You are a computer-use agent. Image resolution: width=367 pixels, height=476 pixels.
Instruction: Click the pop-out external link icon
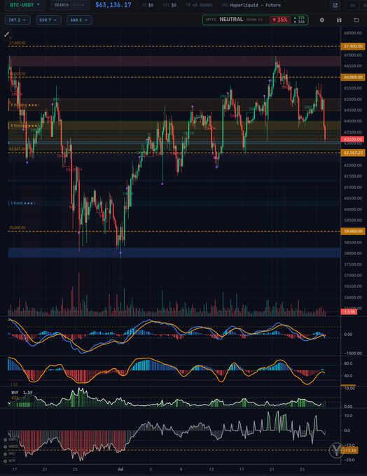pos(335,5)
